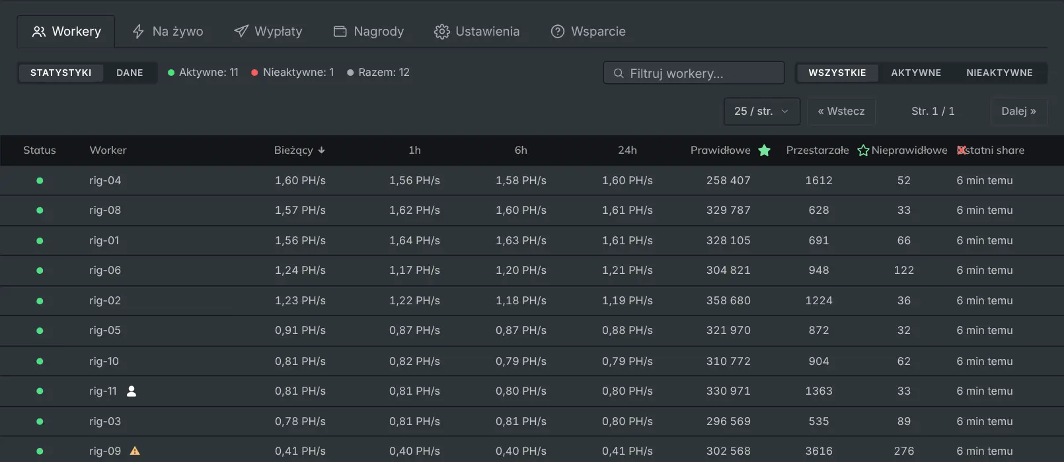Filter to AKTYWNE workers only

(916, 73)
